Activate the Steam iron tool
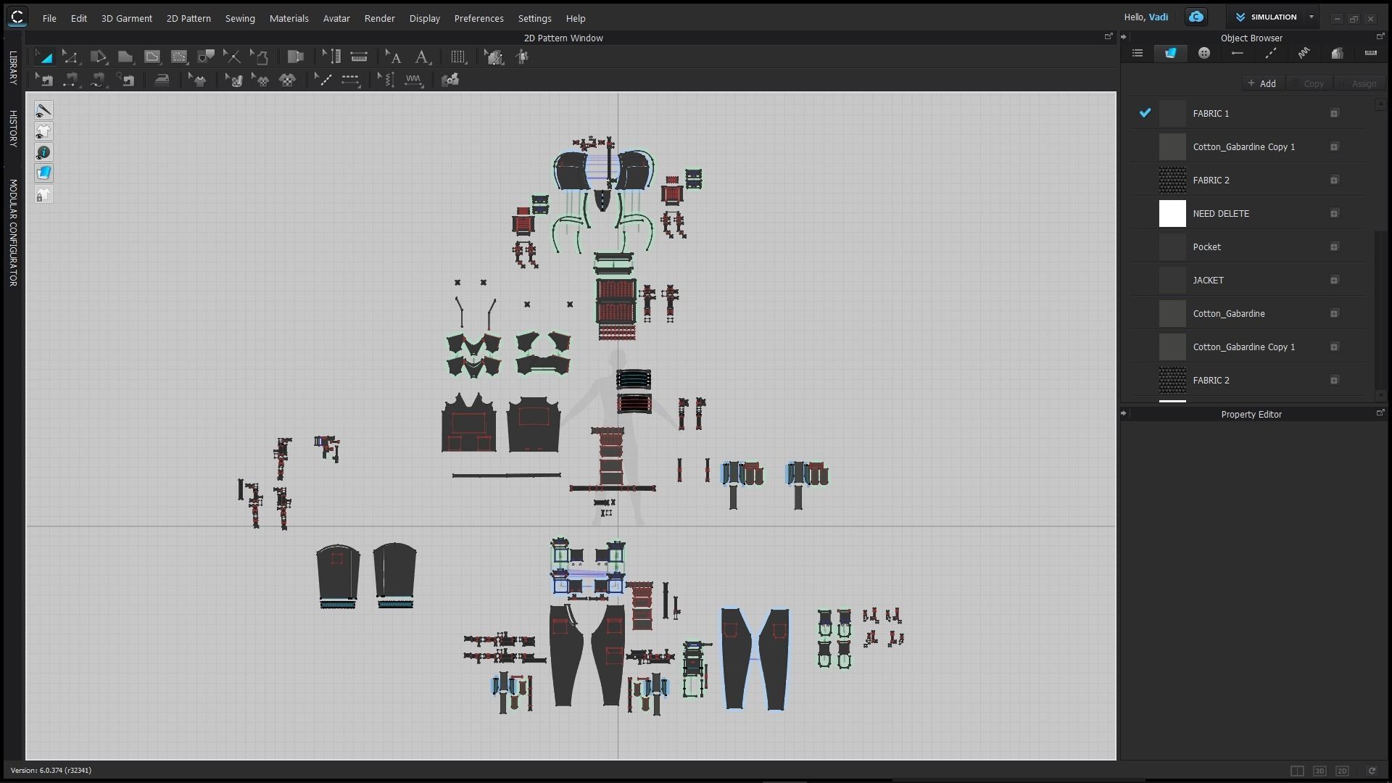This screenshot has width=1392, height=783. [x=162, y=80]
